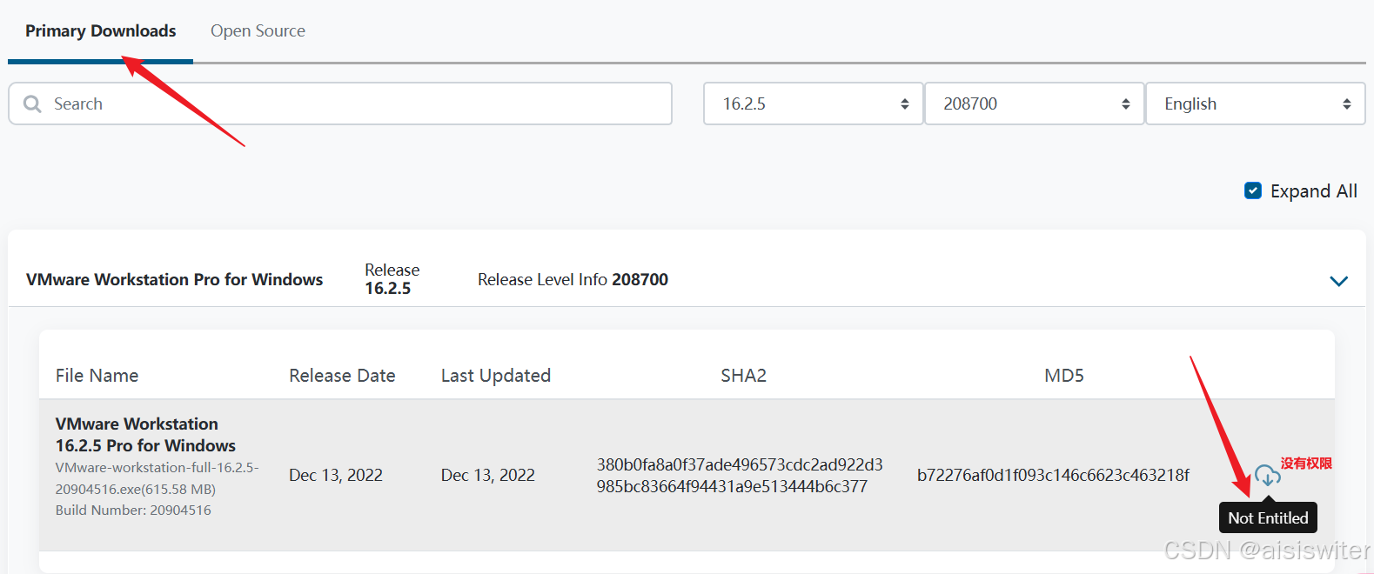Click the Release 16.2.5 label
Viewport: 1374px width, 574px height.
[x=392, y=279]
